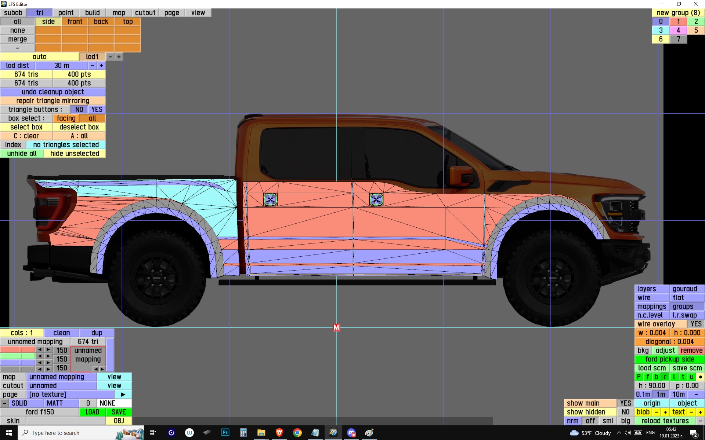Toggle show hidden NO button
Screen dimensions: 705x440
click(x=625, y=412)
